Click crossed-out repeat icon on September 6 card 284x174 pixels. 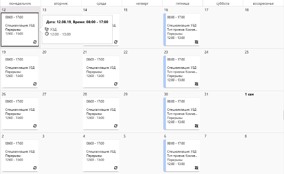click(x=196, y=168)
